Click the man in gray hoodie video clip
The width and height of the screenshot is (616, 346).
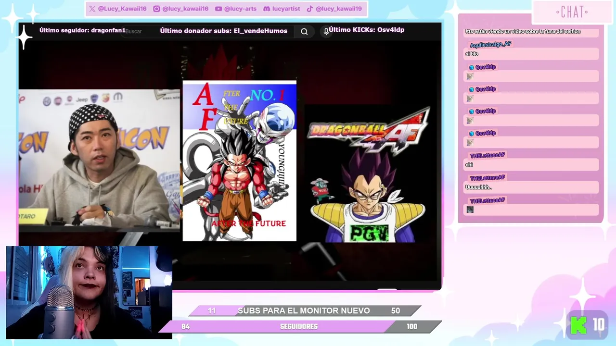pyautogui.click(x=99, y=160)
